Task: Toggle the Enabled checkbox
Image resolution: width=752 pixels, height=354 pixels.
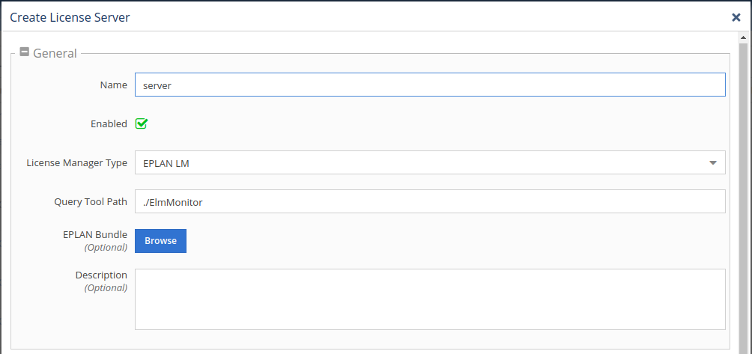Action: [x=142, y=123]
